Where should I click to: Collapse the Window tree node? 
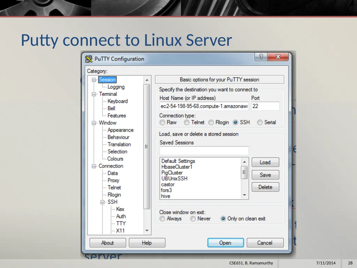(x=94, y=123)
